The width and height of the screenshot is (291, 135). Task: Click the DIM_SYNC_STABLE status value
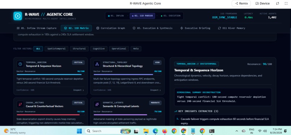225,17
